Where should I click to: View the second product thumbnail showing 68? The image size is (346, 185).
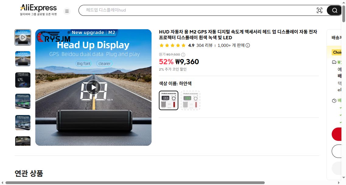click(x=23, y=59)
